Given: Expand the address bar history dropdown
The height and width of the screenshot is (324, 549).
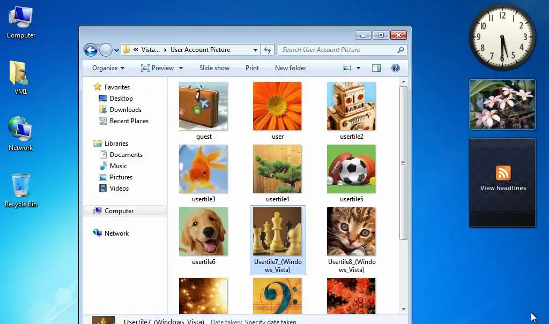Looking at the screenshot, I should coord(255,50).
